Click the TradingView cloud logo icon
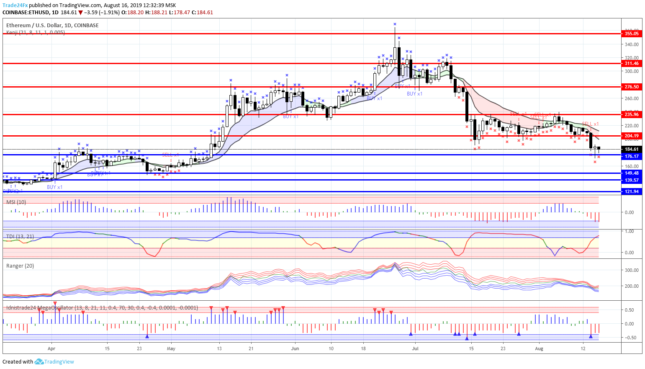 pyautogui.click(x=39, y=361)
